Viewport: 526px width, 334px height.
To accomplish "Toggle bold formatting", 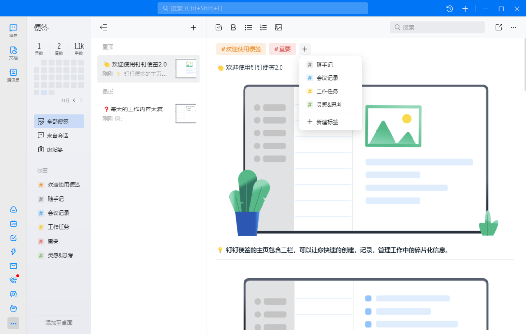I will [x=233, y=27].
